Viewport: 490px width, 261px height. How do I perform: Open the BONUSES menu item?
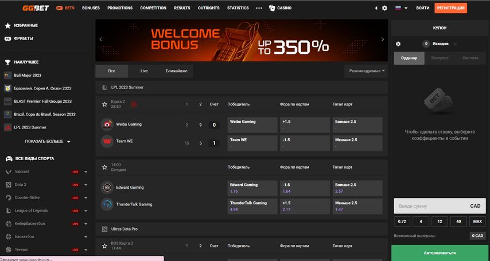(91, 8)
